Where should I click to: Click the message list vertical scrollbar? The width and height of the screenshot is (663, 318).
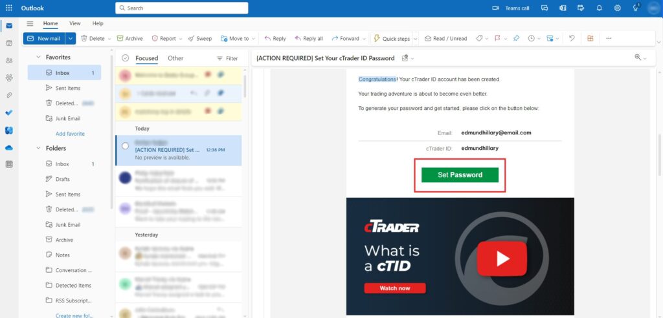click(x=245, y=84)
